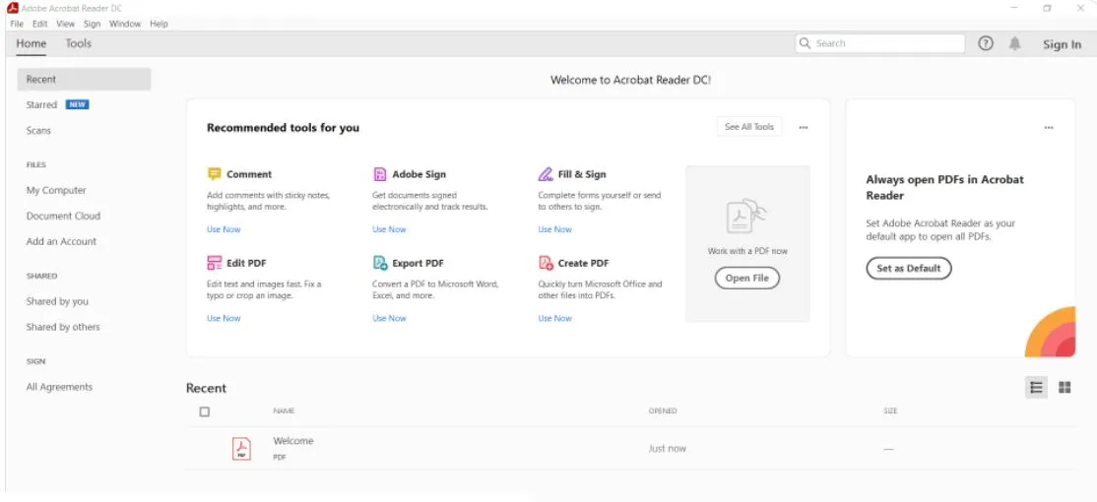Switch Recent files to thumbnail grid view
This screenshot has height=502, width=1097.
(1065, 388)
